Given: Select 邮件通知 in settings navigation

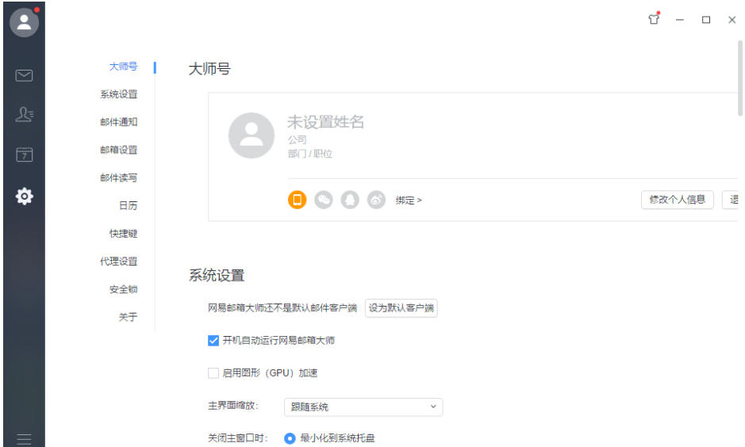Looking at the screenshot, I should tap(118, 122).
